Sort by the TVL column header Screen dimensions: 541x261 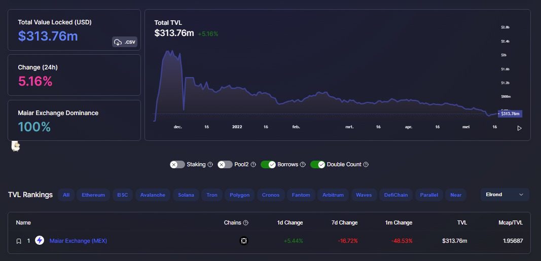pyautogui.click(x=462, y=222)
